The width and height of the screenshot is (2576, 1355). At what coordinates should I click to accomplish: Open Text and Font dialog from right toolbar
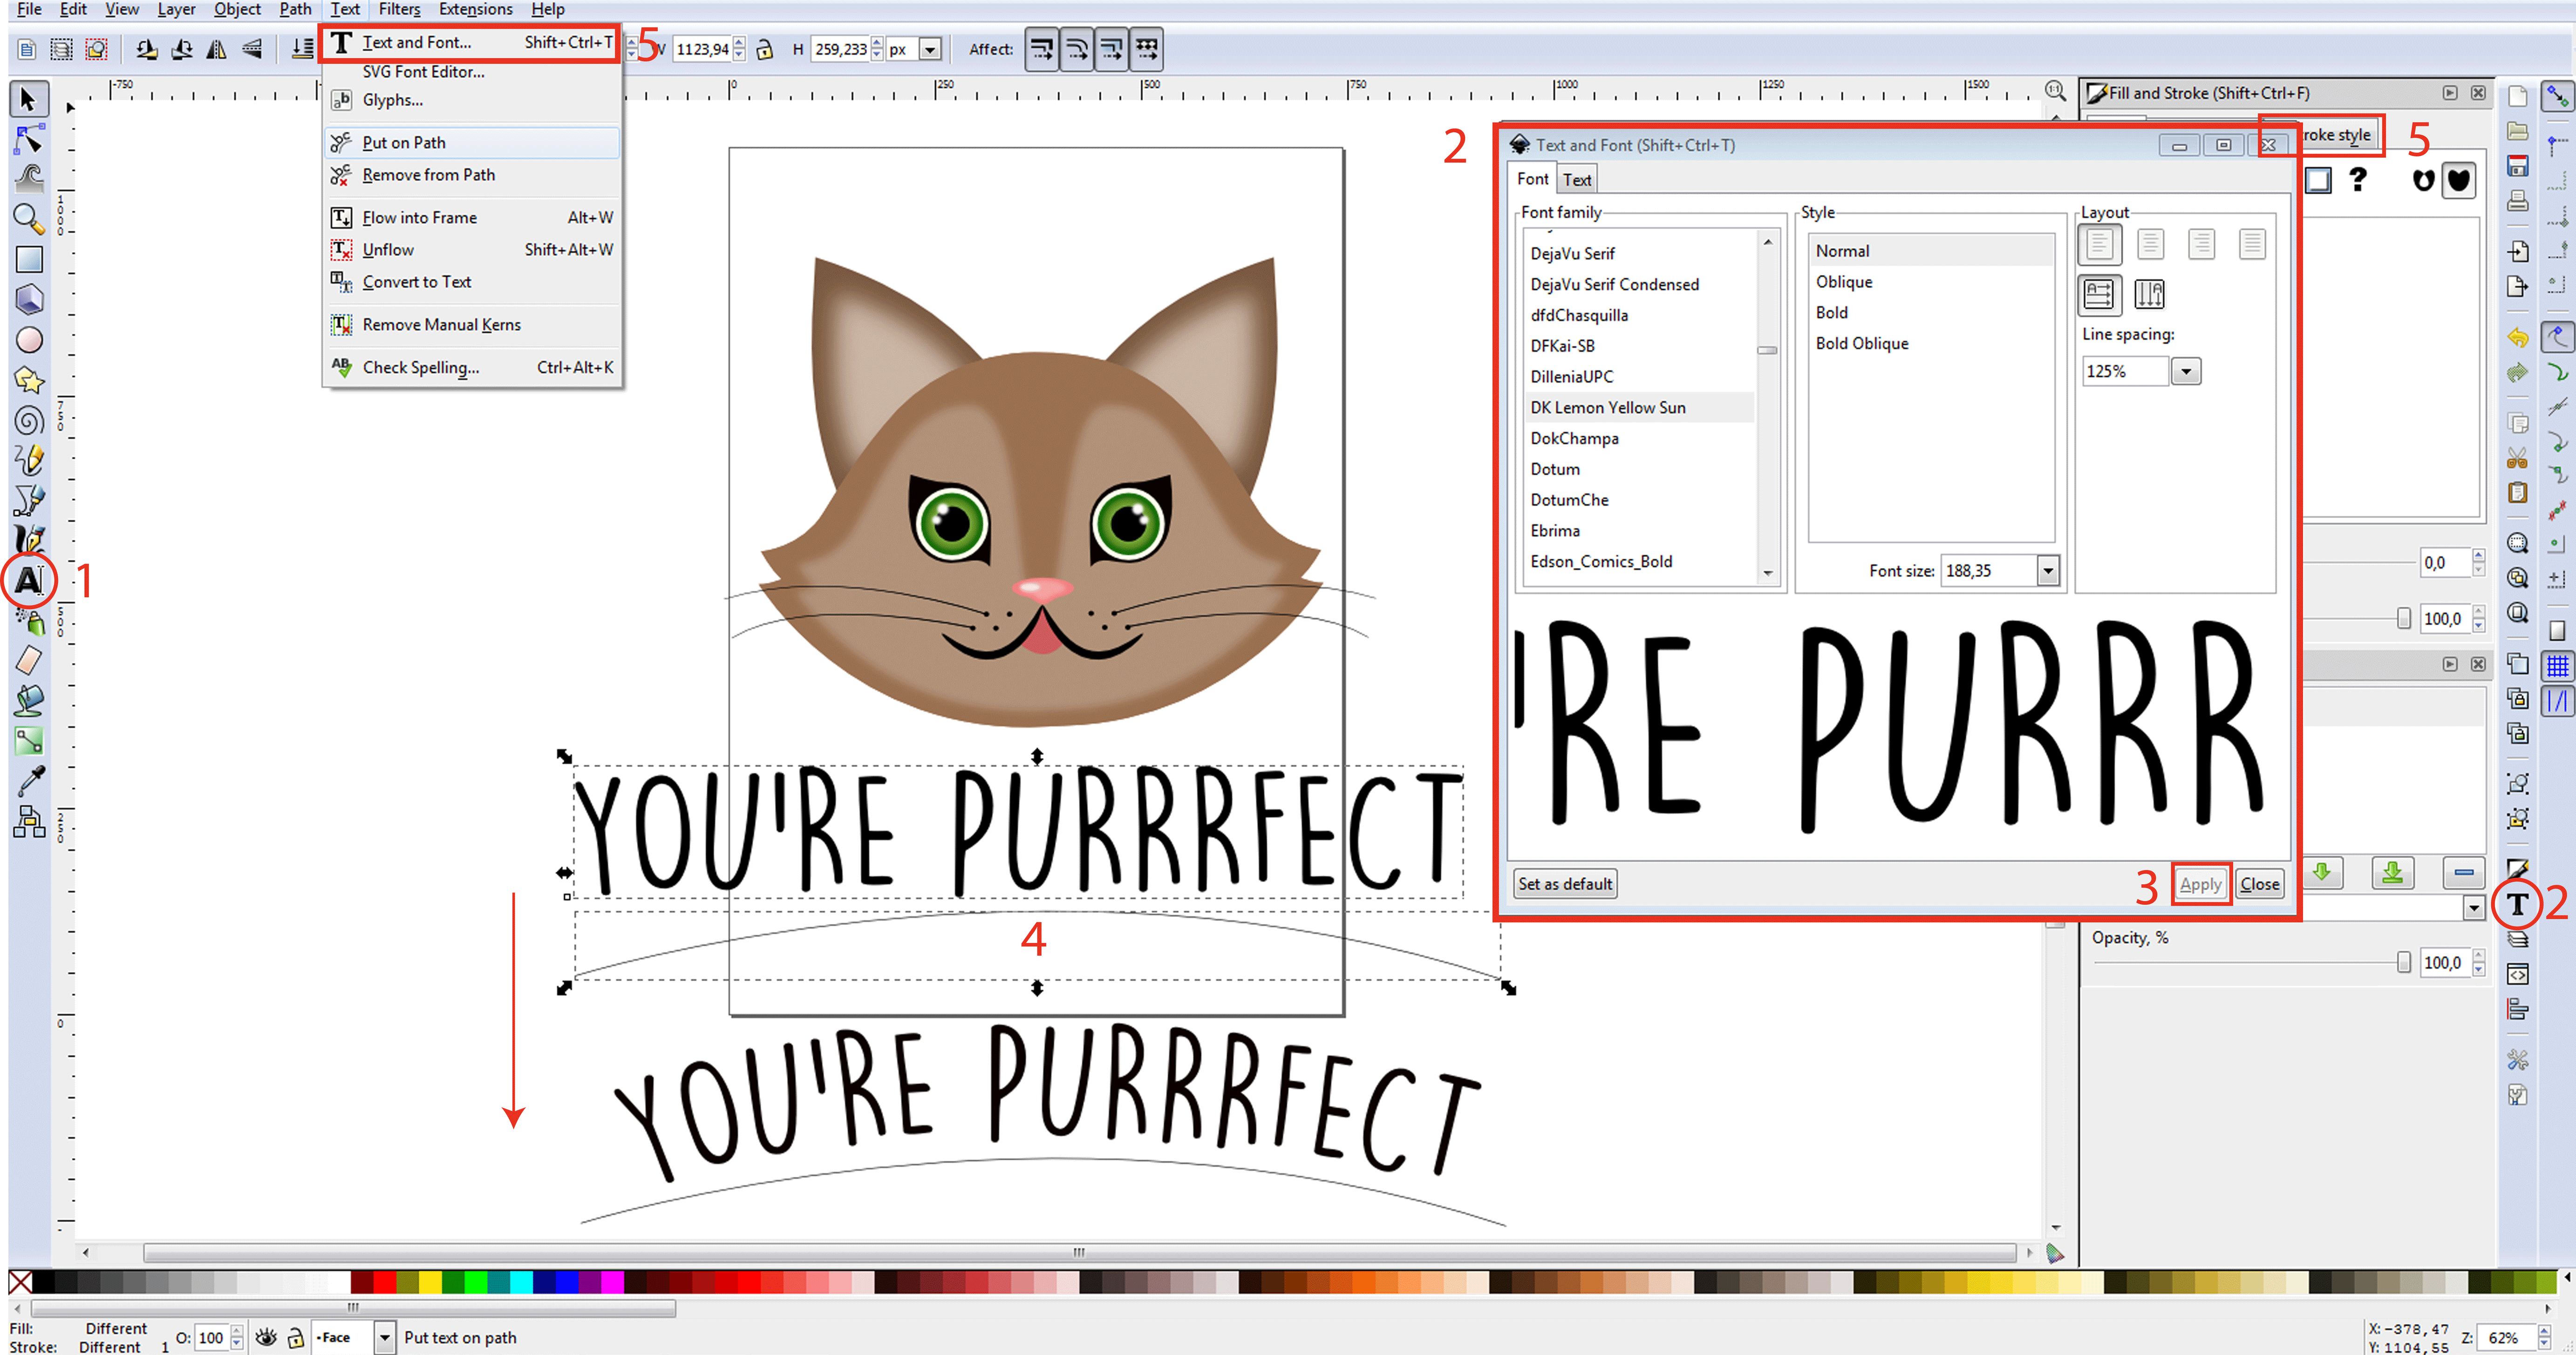2517,904
